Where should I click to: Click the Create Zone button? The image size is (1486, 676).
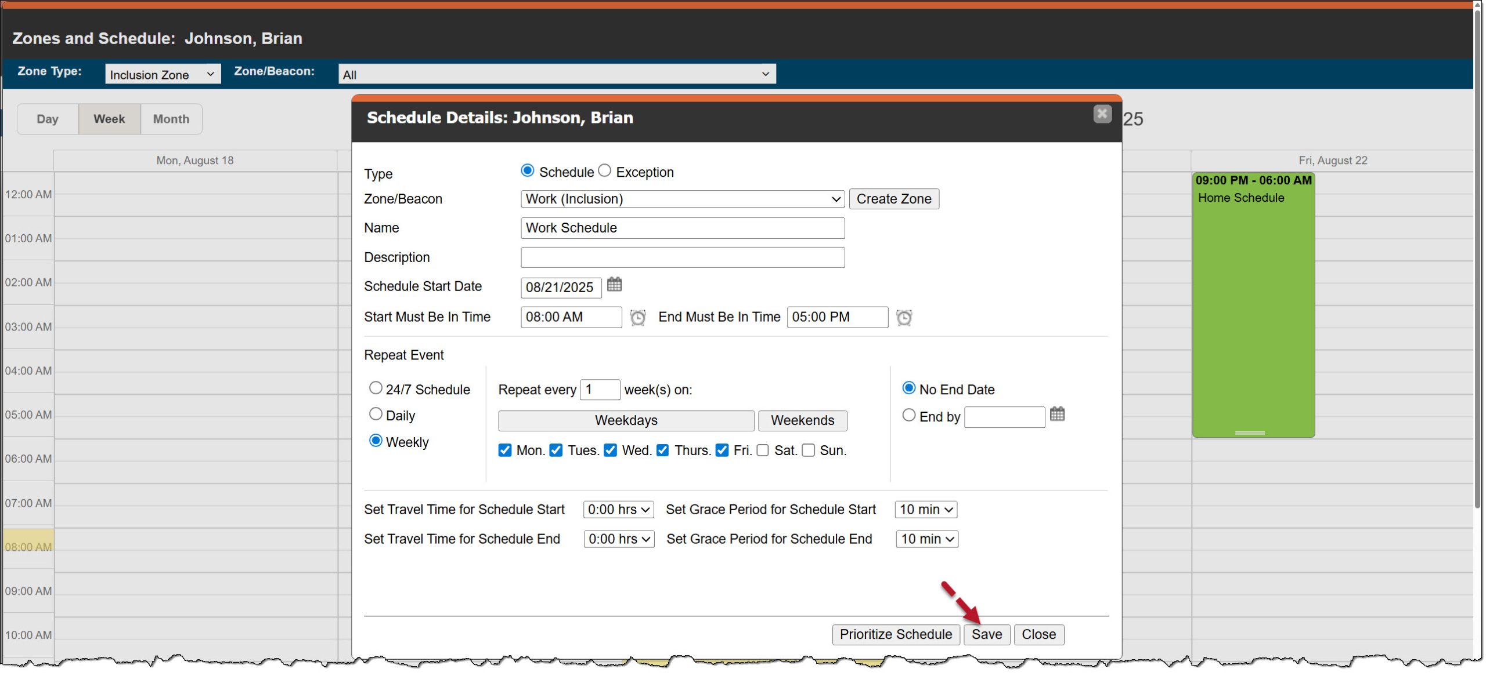coord(893,199)
